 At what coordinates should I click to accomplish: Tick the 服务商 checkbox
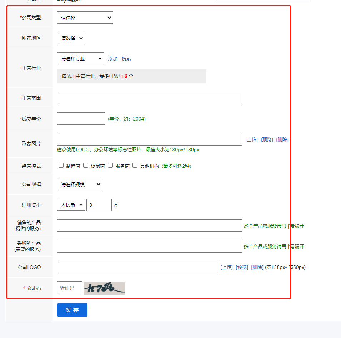[110, 166]
